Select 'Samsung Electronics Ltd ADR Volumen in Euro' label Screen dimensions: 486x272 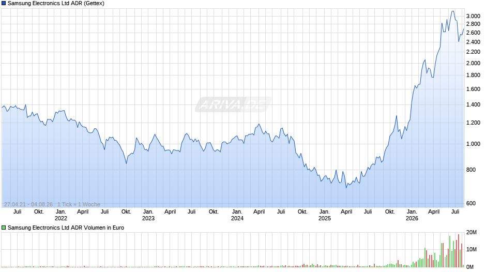click(x=66, y=228)
